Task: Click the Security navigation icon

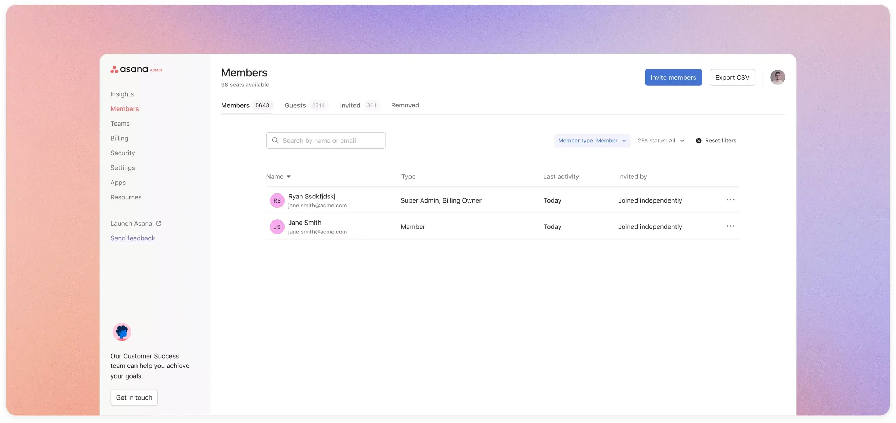Action: pyautogui.click(x=122, y=153)
